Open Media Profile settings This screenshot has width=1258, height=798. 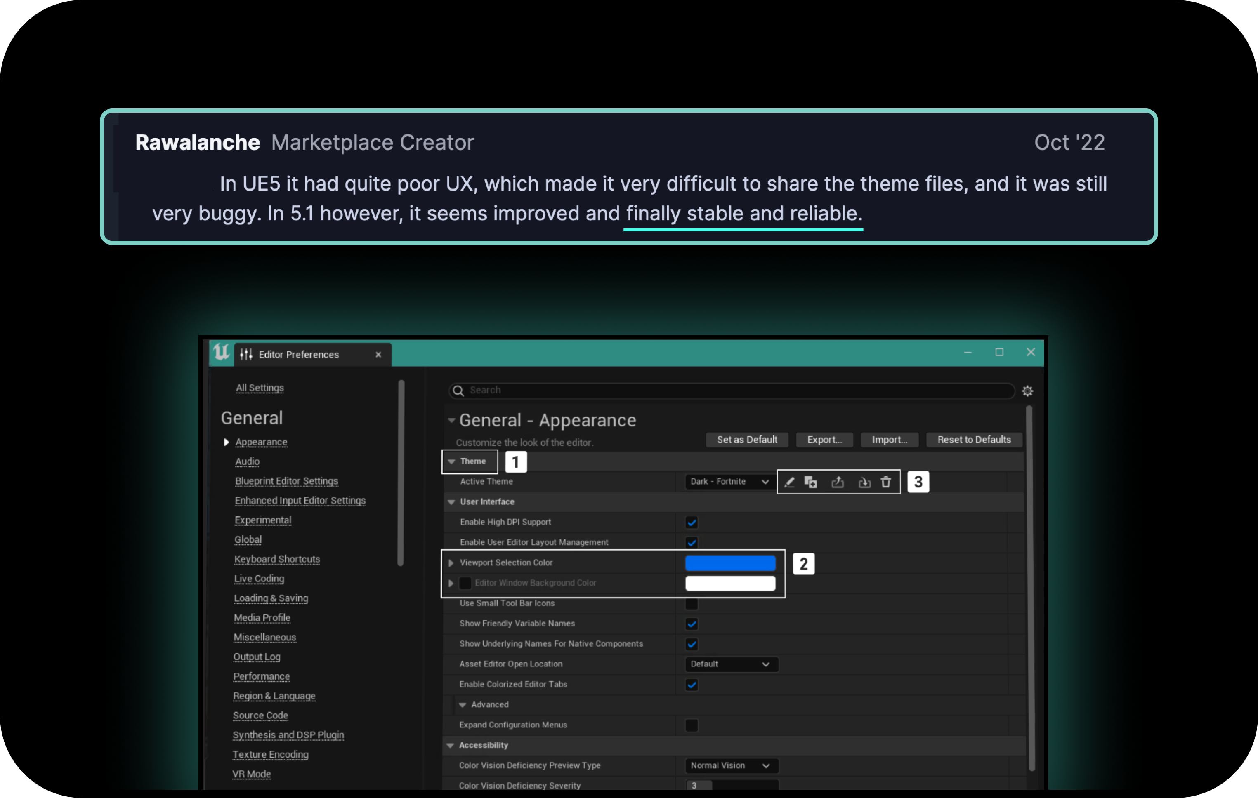tap(262, 618)
